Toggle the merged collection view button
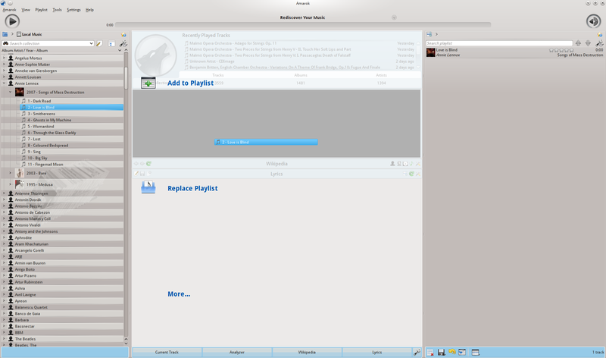Viewport: 606px width, 358px height. [x=111, y=44]
